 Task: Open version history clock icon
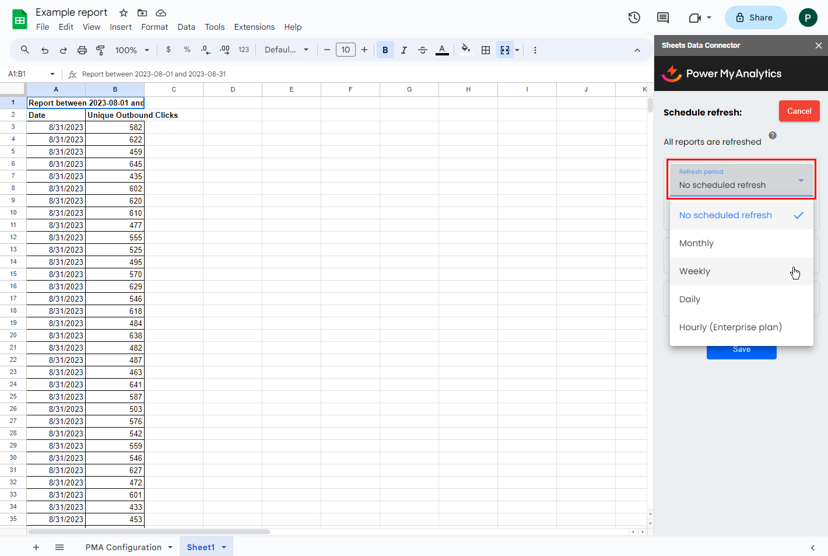click(634, 18)
